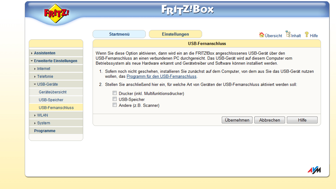Viewport: 336px width, 189px height.
Task: Click the USB-Fernanschluss panel heading
Action: click(x=207, y=44)
